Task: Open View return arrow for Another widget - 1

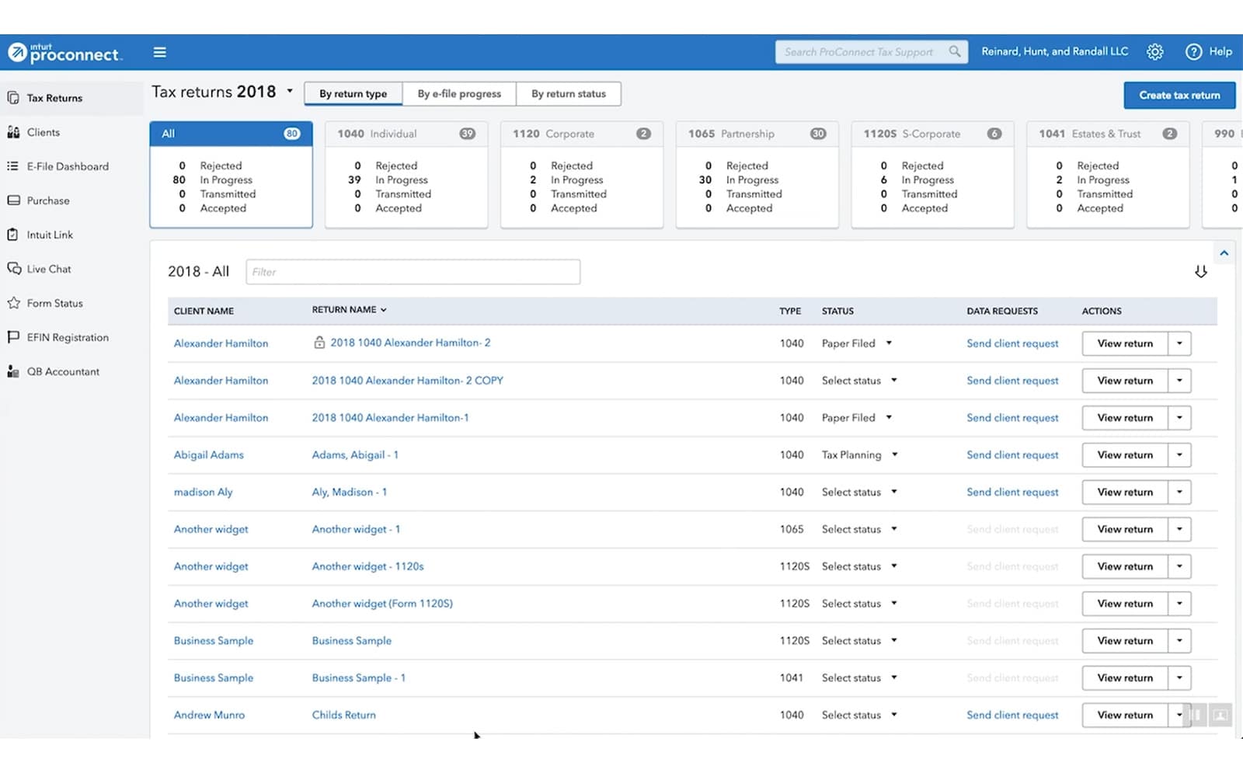Action: [x=1179, y=530]
